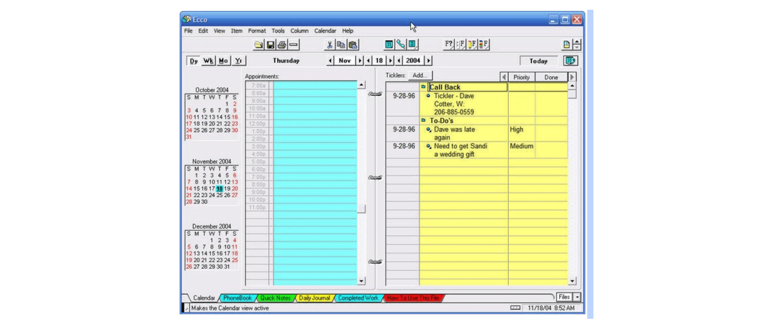Click the open file folder icon

click(x=258, y=45)
